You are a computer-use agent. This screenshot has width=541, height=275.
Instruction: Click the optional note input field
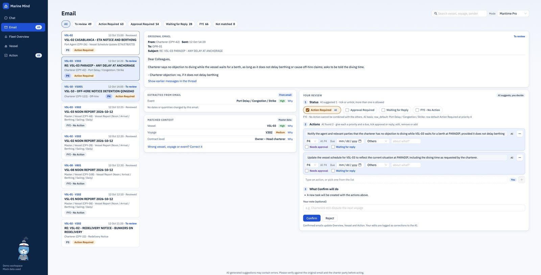click(x=414, y=208)
